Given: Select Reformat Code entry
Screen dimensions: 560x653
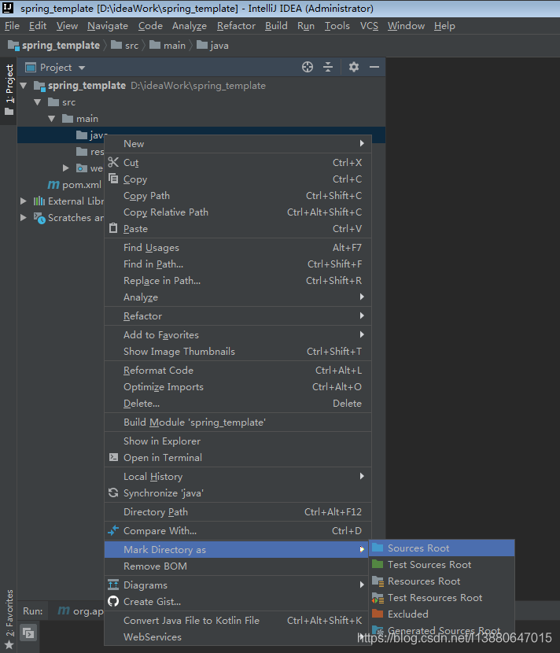Looking at the screenshot, I should pyautogui.click(x=238, y=370).
